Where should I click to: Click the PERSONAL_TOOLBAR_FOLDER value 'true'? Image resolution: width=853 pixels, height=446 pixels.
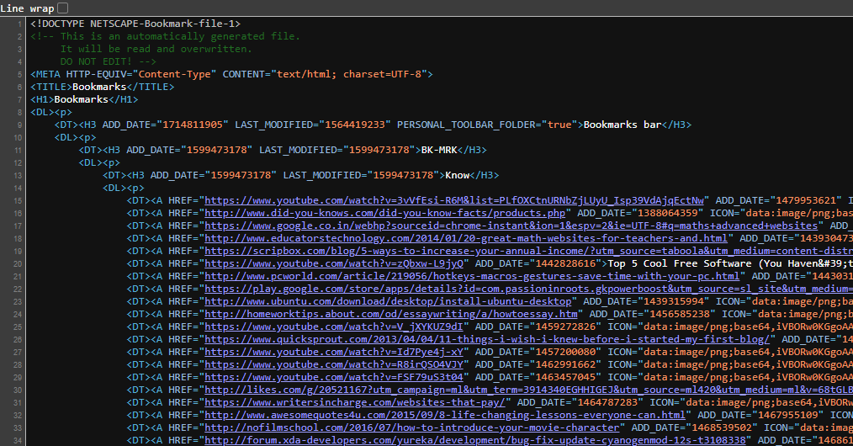[559, 125]
